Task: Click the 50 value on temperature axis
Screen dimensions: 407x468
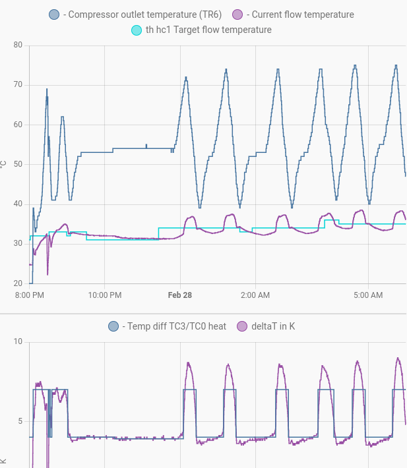Action: click(x=18, y=164)
